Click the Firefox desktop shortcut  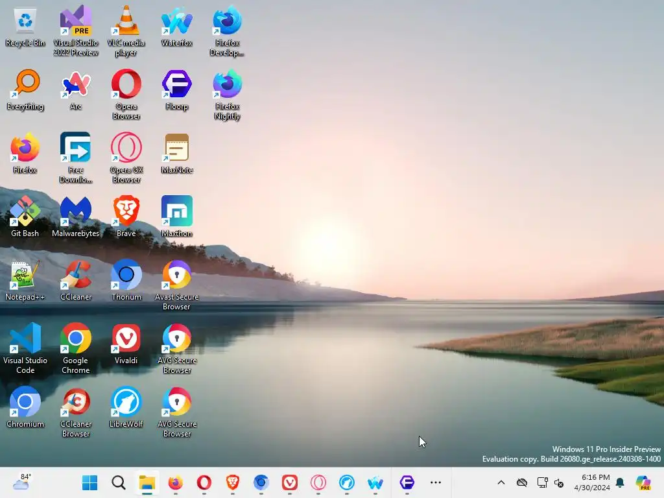tap(25, 154)
